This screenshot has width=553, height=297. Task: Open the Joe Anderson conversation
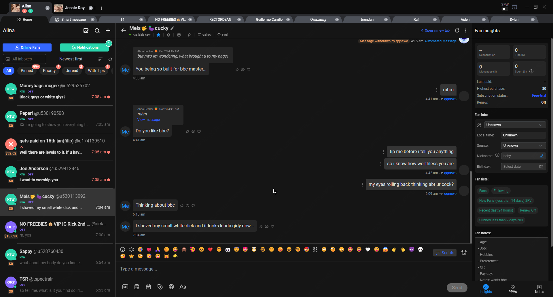point(58,174)
